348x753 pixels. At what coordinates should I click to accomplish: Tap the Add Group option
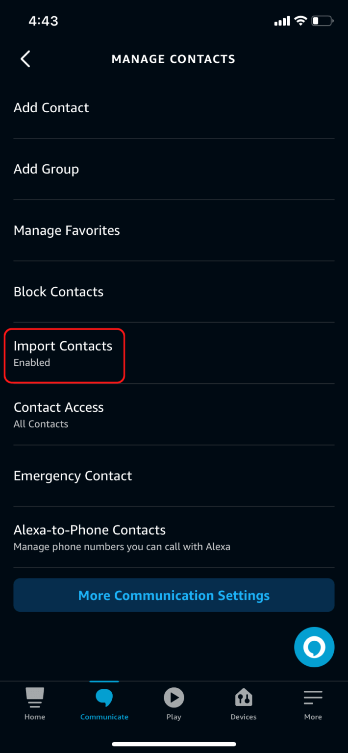(x=46, y=169)
